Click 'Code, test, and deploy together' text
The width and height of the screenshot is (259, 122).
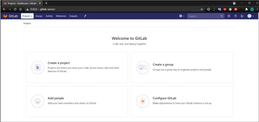[129, 44]
